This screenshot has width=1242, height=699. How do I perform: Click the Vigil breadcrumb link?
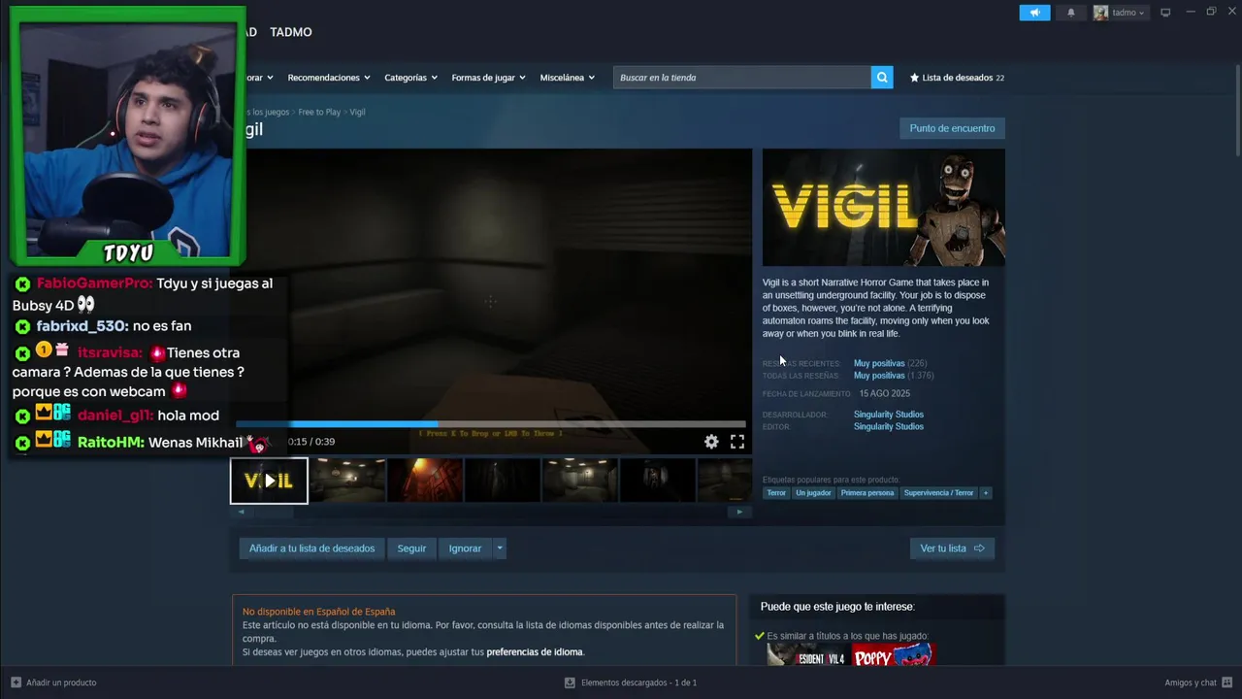pyautogui.click(x=357, y=113)
